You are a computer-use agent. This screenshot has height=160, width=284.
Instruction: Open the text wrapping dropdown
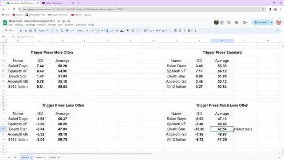[x=158, y=31]
